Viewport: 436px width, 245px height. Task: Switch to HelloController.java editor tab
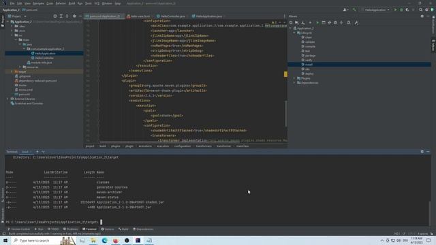click(x=172, y=16)
